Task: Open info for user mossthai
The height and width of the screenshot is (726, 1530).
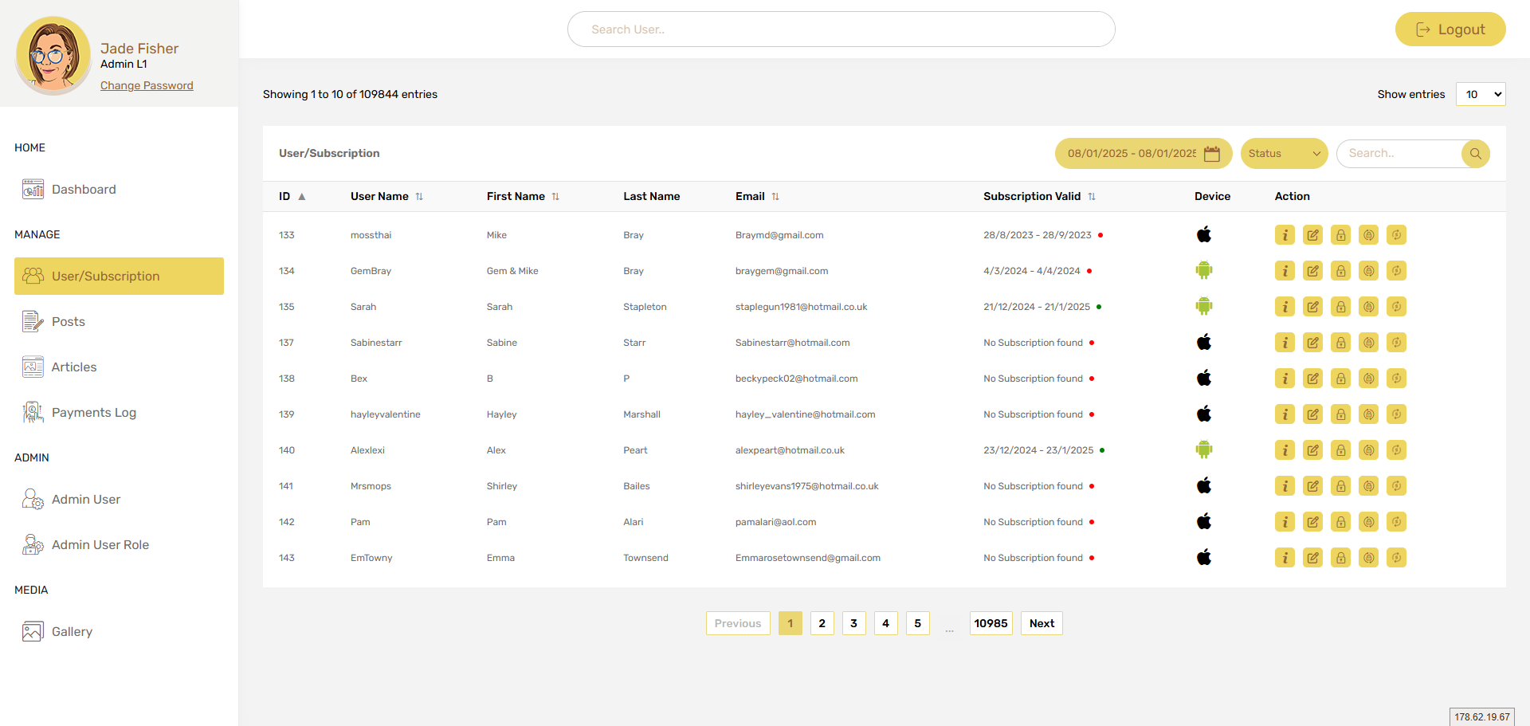Action: (x=1285, y=235)
